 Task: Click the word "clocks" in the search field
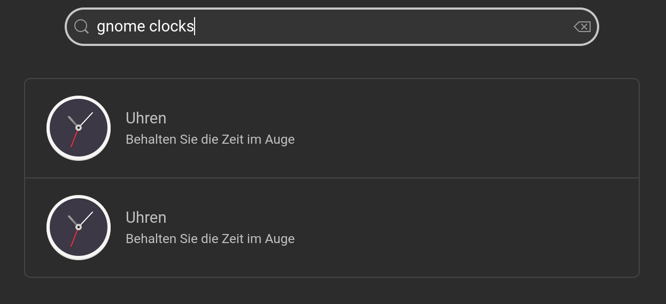click(x=171, y=27)
